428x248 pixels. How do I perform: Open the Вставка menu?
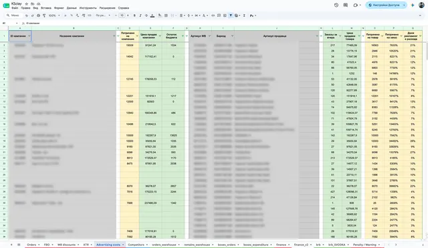point(46,8)
